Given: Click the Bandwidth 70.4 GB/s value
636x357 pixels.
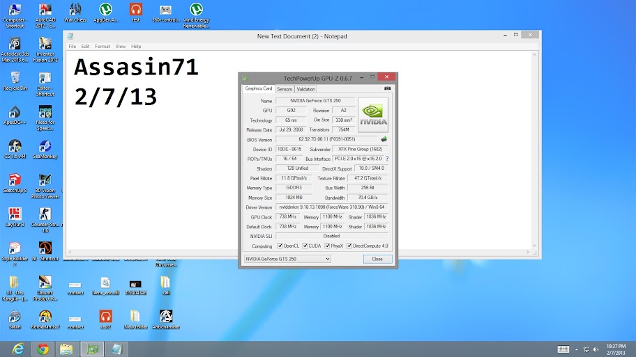Looking at the screenshot, I should tap(368, 198).
